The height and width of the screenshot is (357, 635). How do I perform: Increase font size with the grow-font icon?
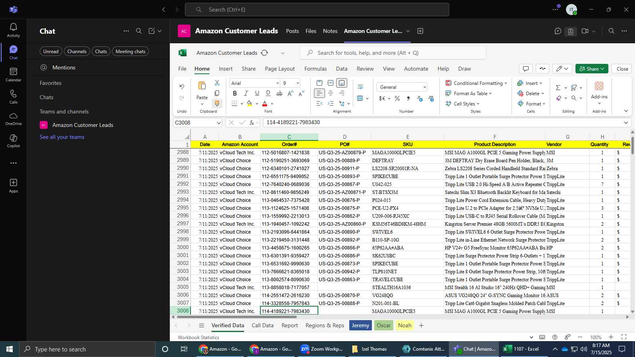tap(291, 93)
